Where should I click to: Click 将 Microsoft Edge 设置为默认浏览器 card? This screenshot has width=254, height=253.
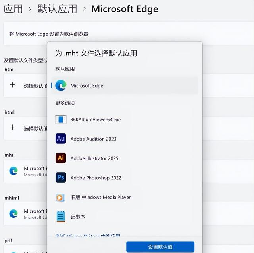click(x=129, y=34)
